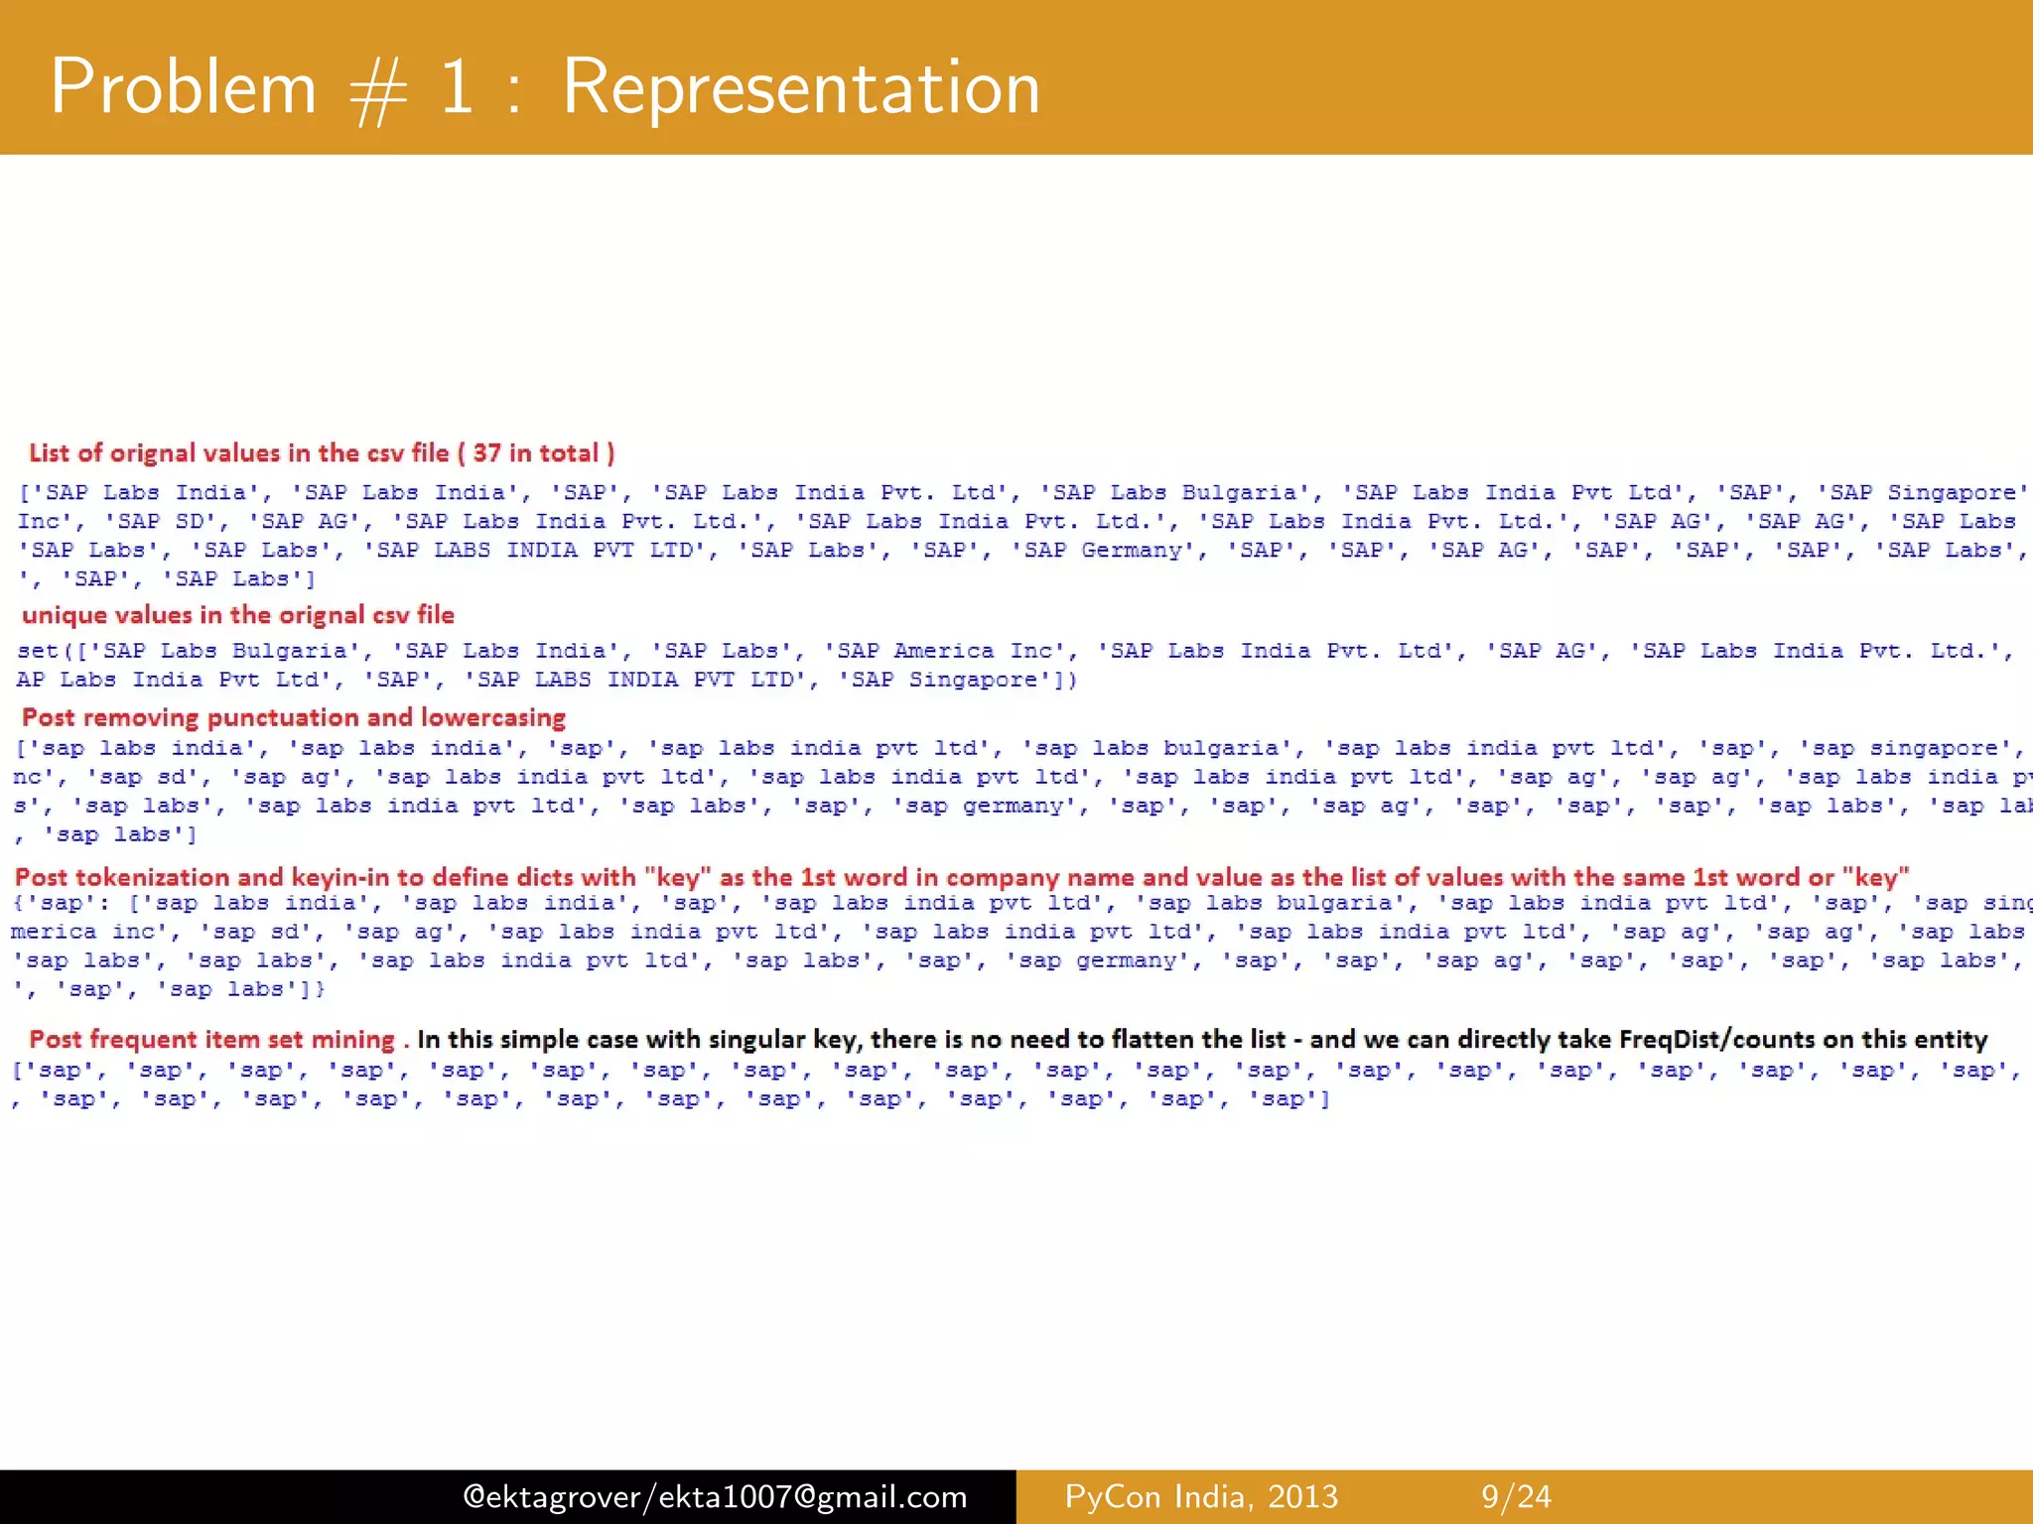Click the heading 'List of orignal values in the csv file ( 37 in total )'

(x=322, y=453)
